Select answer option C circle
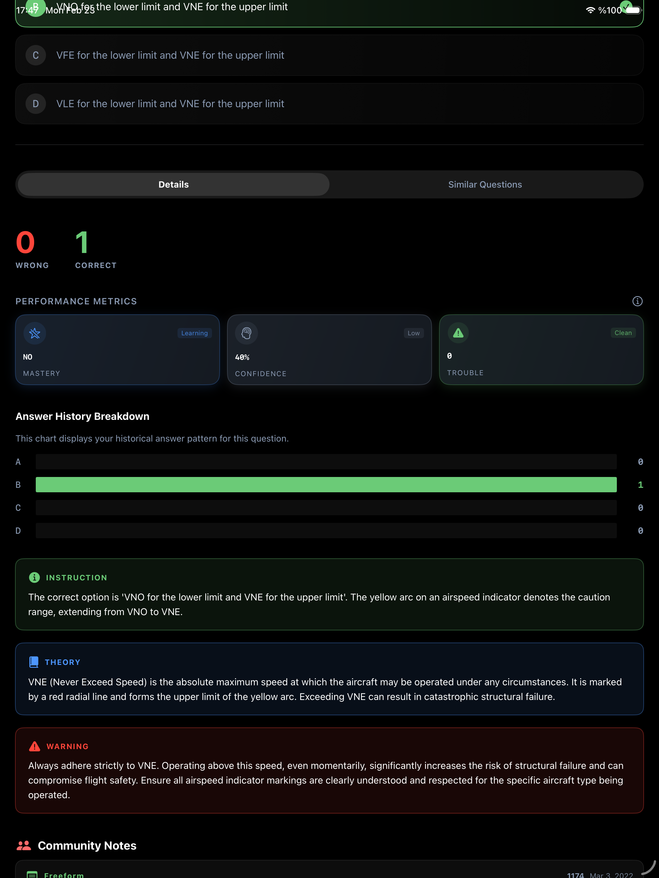This screenshot has width=659, height=878. [x=36, y=55]
